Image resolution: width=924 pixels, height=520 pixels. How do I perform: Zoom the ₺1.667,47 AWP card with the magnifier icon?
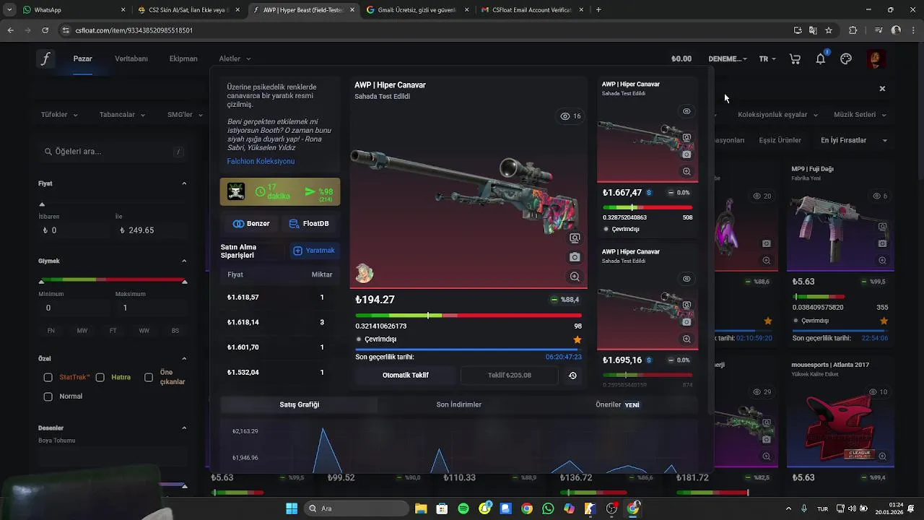pos(687,171)
